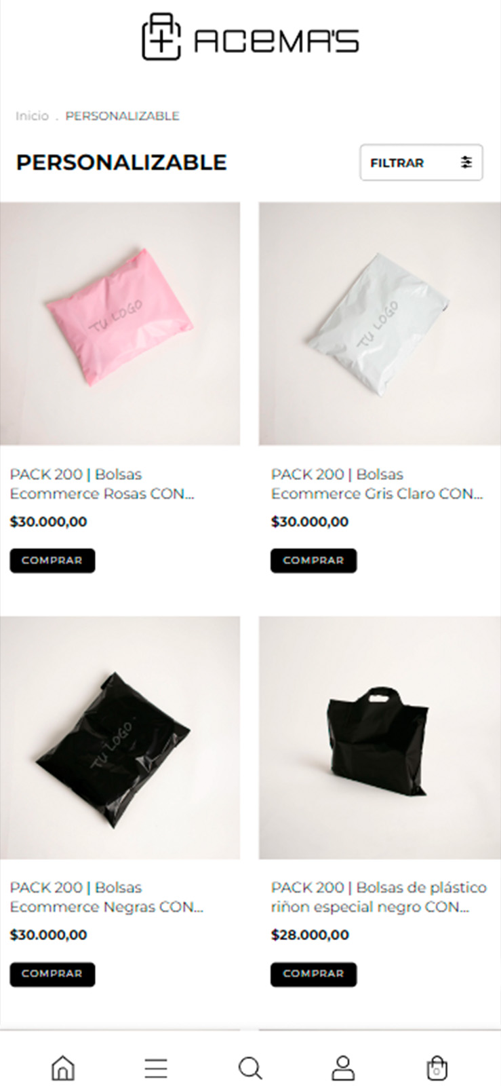Open the FILTRAR filter options
Image resolution: width=501 pixels, height=1086 pixels.
tap(421, 162)
